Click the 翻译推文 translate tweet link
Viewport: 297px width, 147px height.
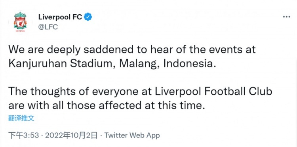(x=21, y=118)
